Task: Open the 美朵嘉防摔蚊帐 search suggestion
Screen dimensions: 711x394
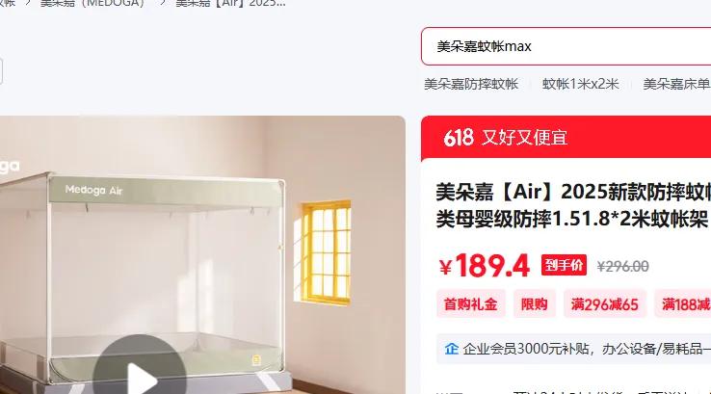Action: pyautogui.click(x=471, y=85)
